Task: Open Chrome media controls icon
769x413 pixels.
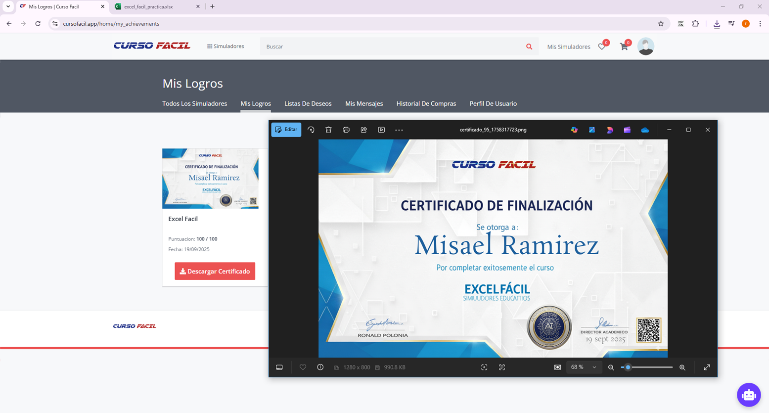Action: [x=731, y=24]
